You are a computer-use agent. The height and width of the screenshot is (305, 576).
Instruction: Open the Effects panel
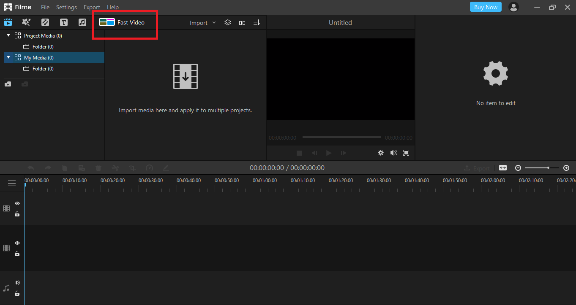click(26, 22)
